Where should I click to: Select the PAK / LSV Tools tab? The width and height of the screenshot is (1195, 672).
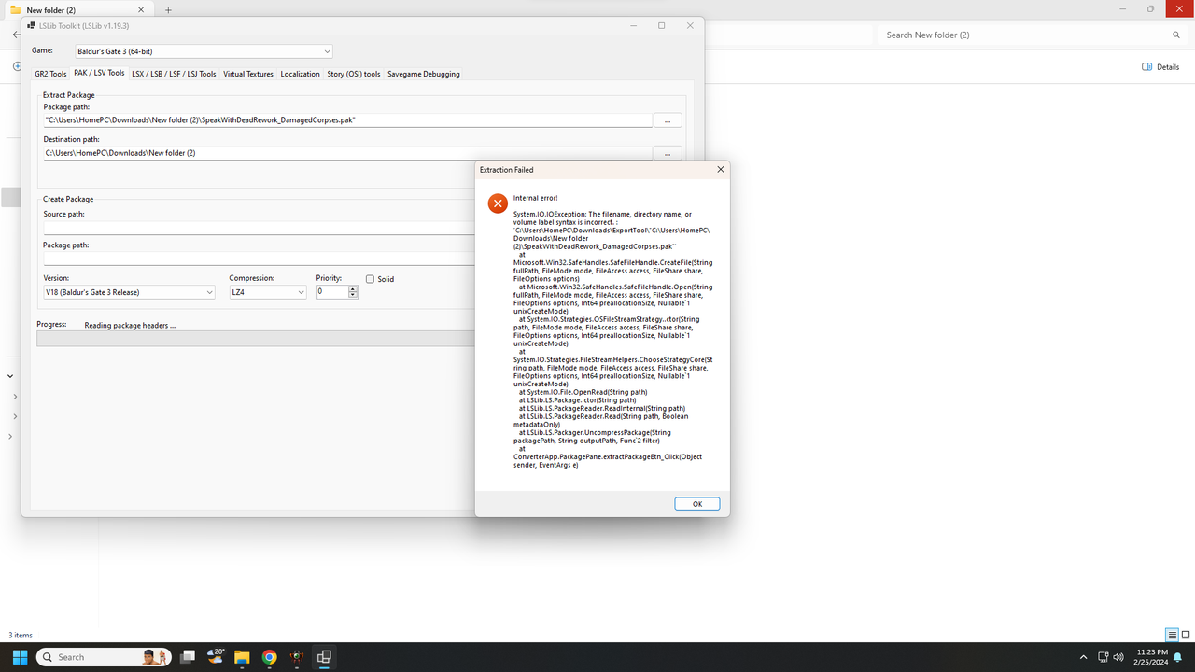pyautogui.click(x=99, y=73)
